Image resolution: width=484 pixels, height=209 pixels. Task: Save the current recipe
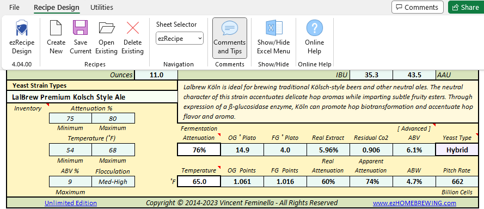pos(80,38)
